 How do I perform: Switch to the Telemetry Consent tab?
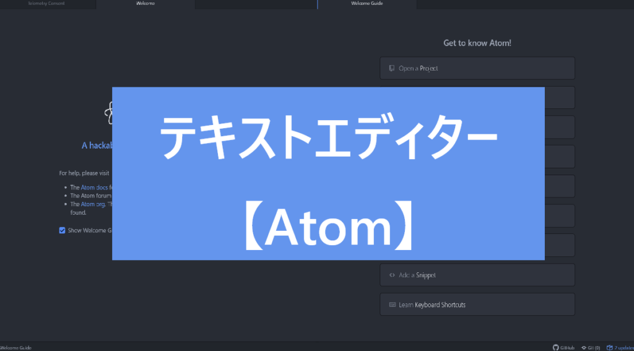click(46, 4)
